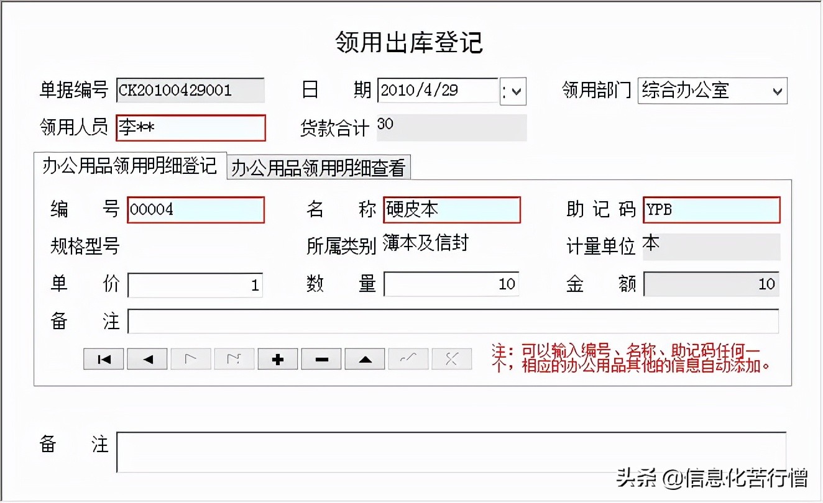Click the 助记码 field containing YPB
Screen dimensions: 823x503
710,211
